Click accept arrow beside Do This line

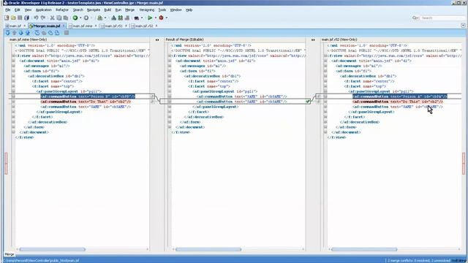click(x=319, y=102)
